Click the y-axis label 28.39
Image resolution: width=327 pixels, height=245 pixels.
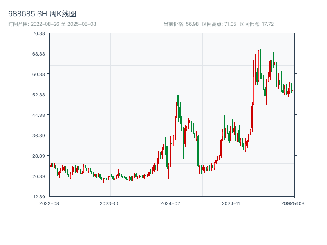(38, 156)
